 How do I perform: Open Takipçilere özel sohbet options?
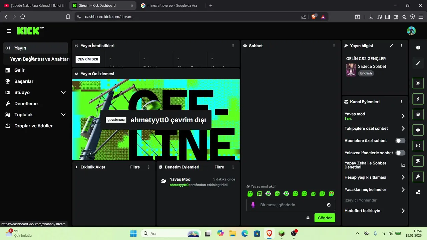pos(403,128)
